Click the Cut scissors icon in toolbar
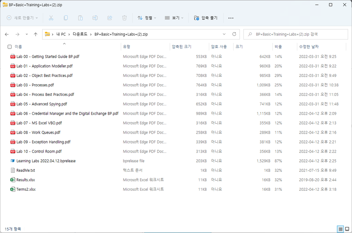The image size is (352, 233). coord(51,18)
